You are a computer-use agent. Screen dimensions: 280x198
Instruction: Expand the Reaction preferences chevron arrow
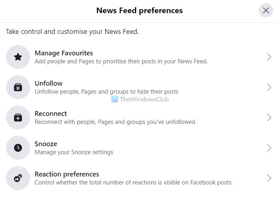269,178
